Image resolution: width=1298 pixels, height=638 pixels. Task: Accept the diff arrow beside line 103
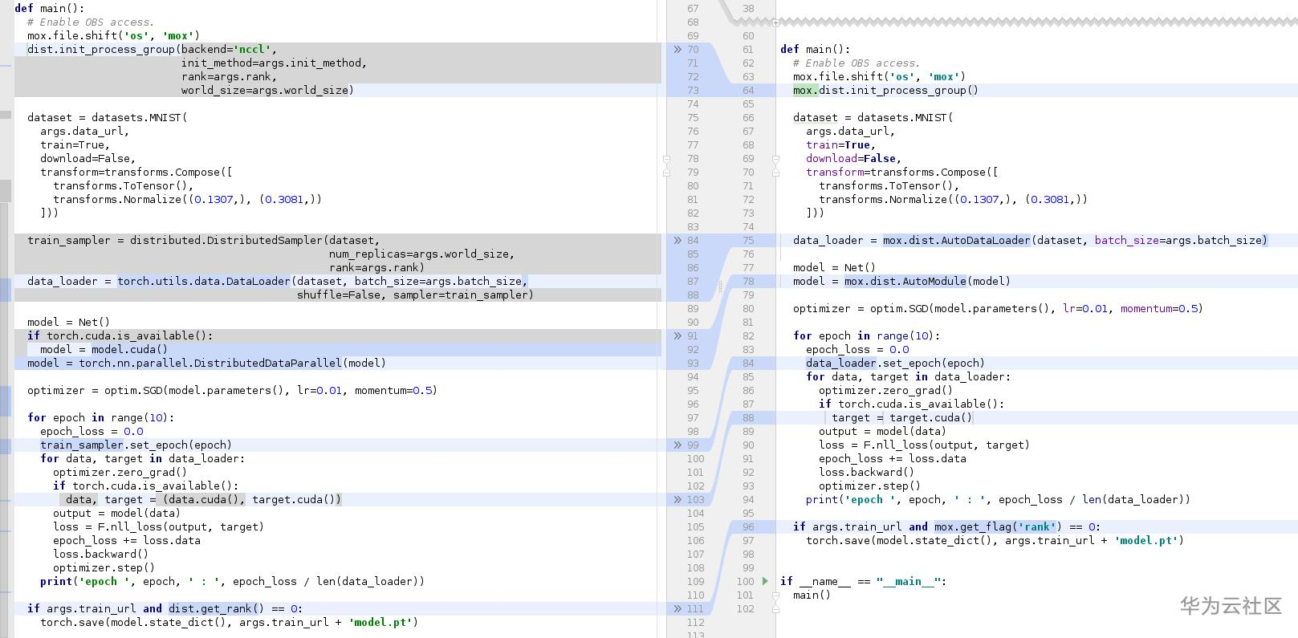pyautogui.click(x=677, y=500)
